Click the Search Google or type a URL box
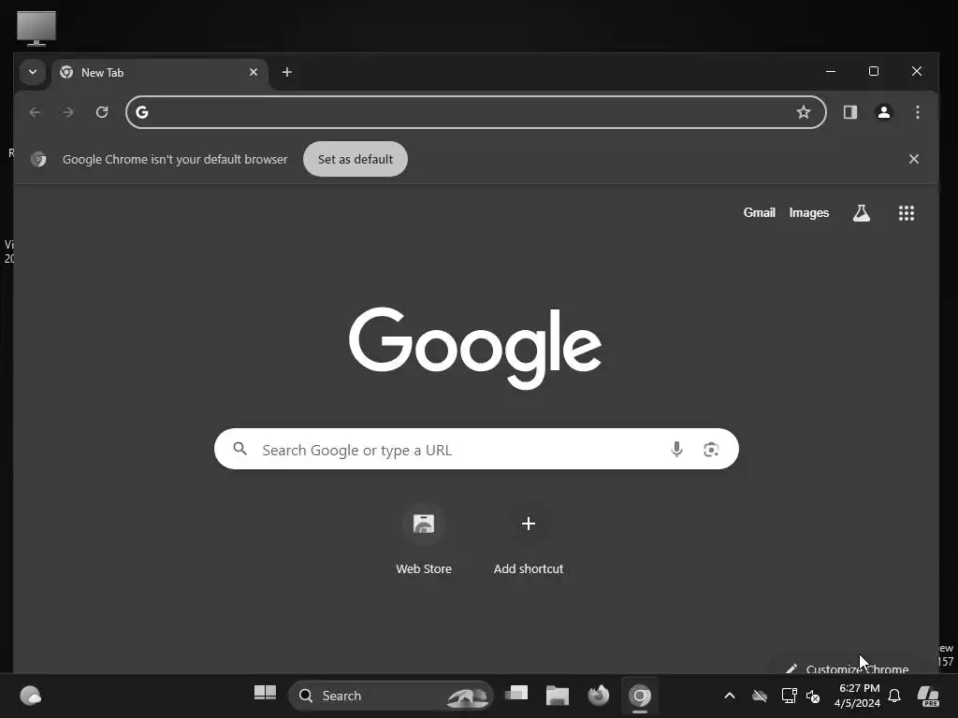The width and height of the screenshot is (958, 718). [476, 450]
